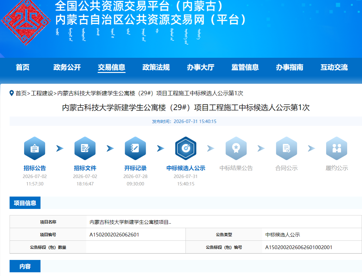Click the 公告类型 label cell
This screenshot has height=276, width=362.
tap(224, 235)
